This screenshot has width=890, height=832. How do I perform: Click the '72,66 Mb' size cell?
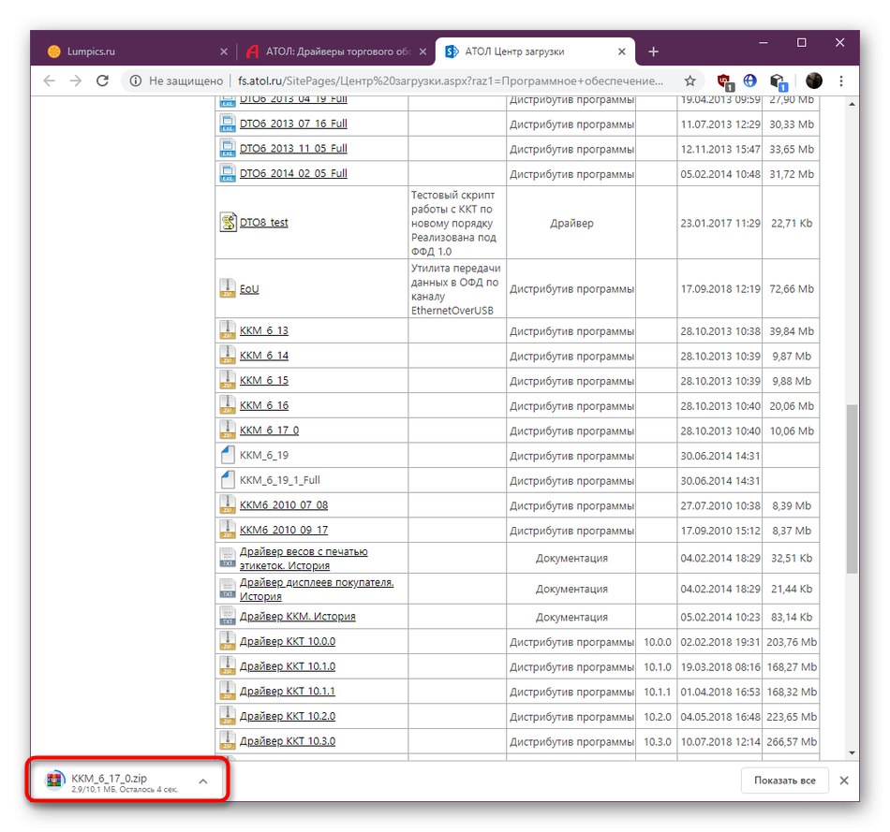pos(792,288)
